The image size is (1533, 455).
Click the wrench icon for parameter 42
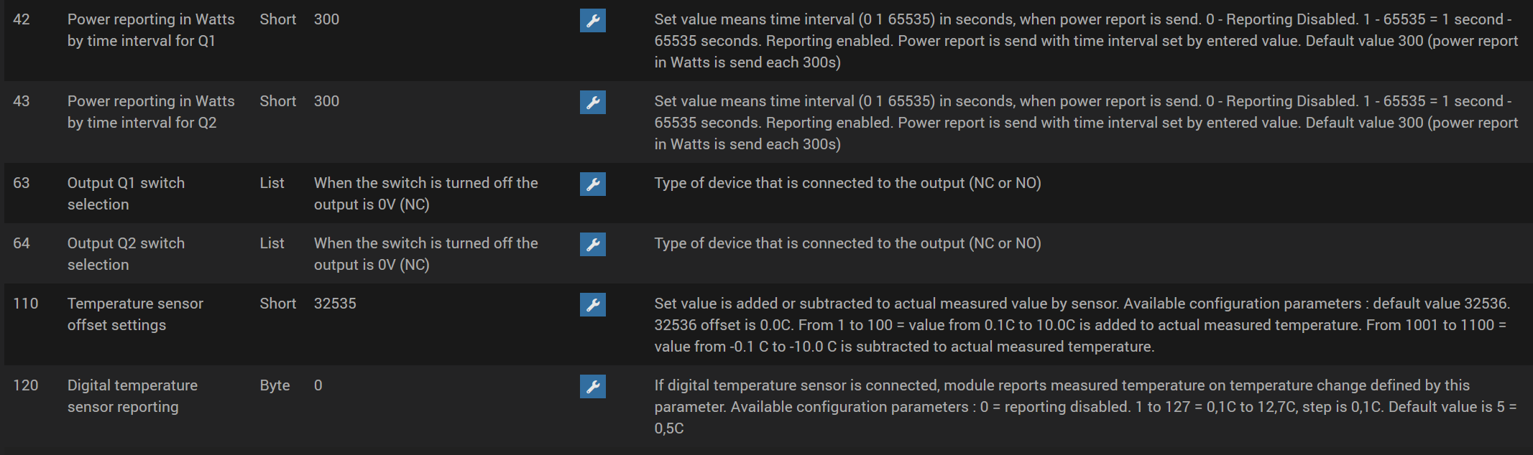coord(593,21)
